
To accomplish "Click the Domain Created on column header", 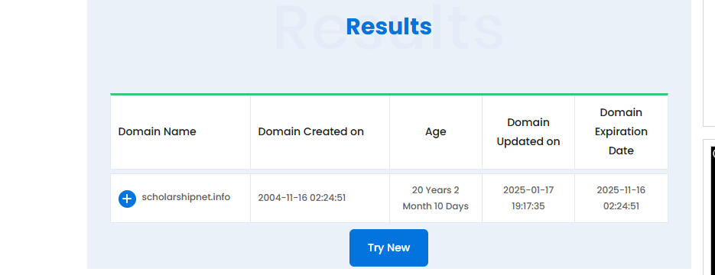I will click(311, 131).
